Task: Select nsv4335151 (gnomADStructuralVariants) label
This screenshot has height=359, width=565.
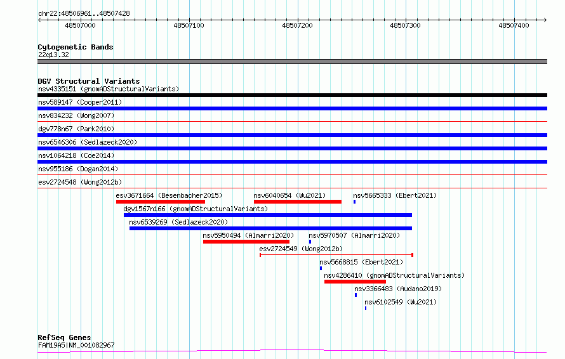Action: click(x=109, y=89)
